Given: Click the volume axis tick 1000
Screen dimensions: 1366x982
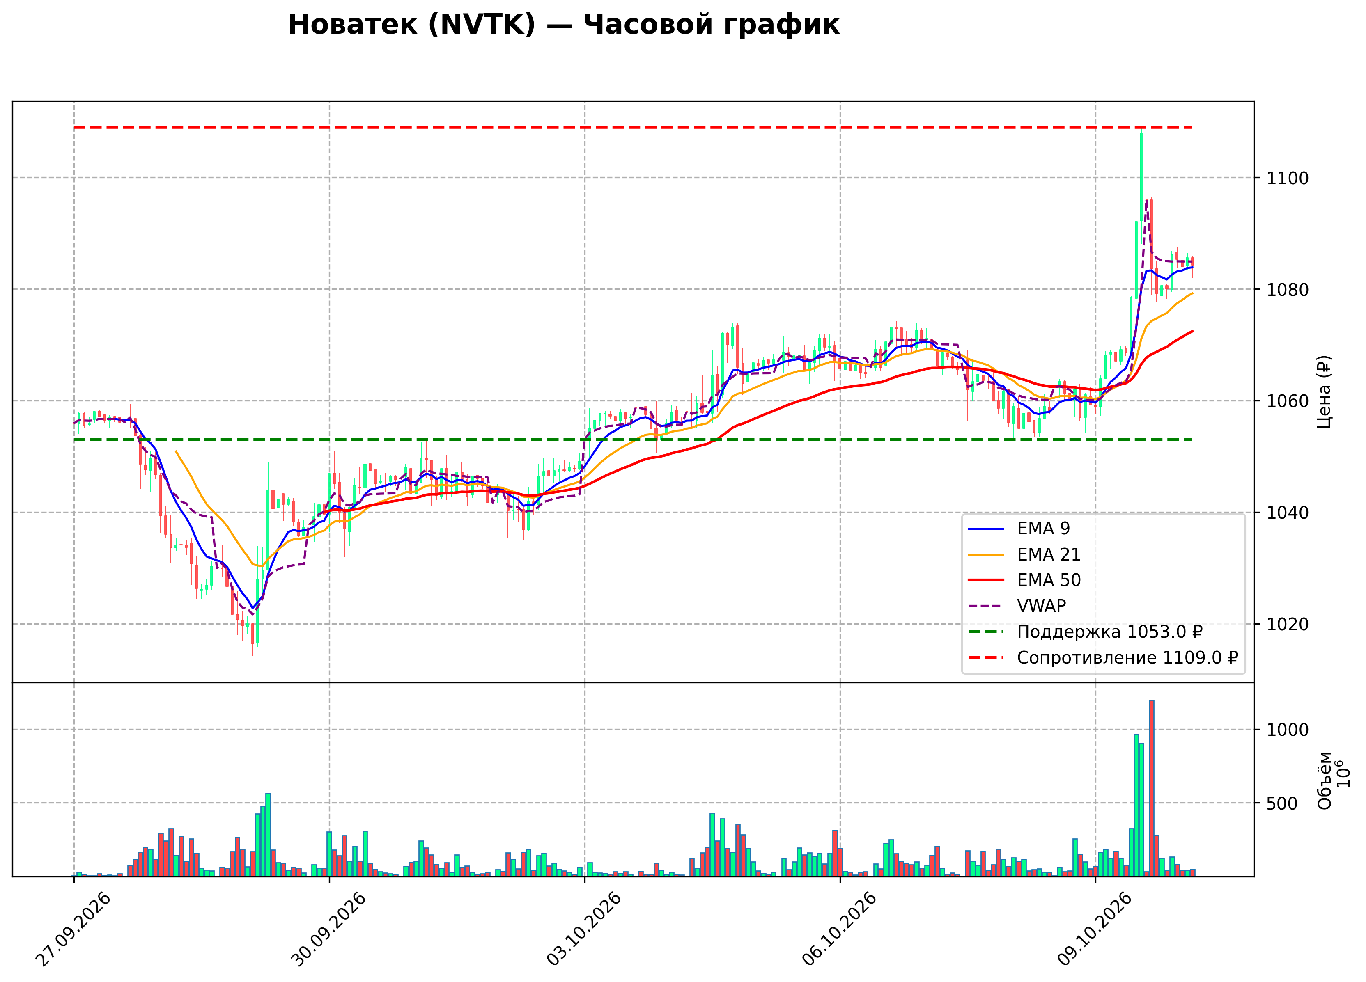Looking at the screenshot, I should coord(1288,730).
